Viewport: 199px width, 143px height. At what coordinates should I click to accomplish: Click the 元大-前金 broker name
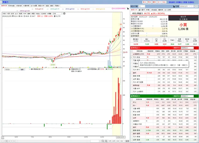[x=137, y=57]
